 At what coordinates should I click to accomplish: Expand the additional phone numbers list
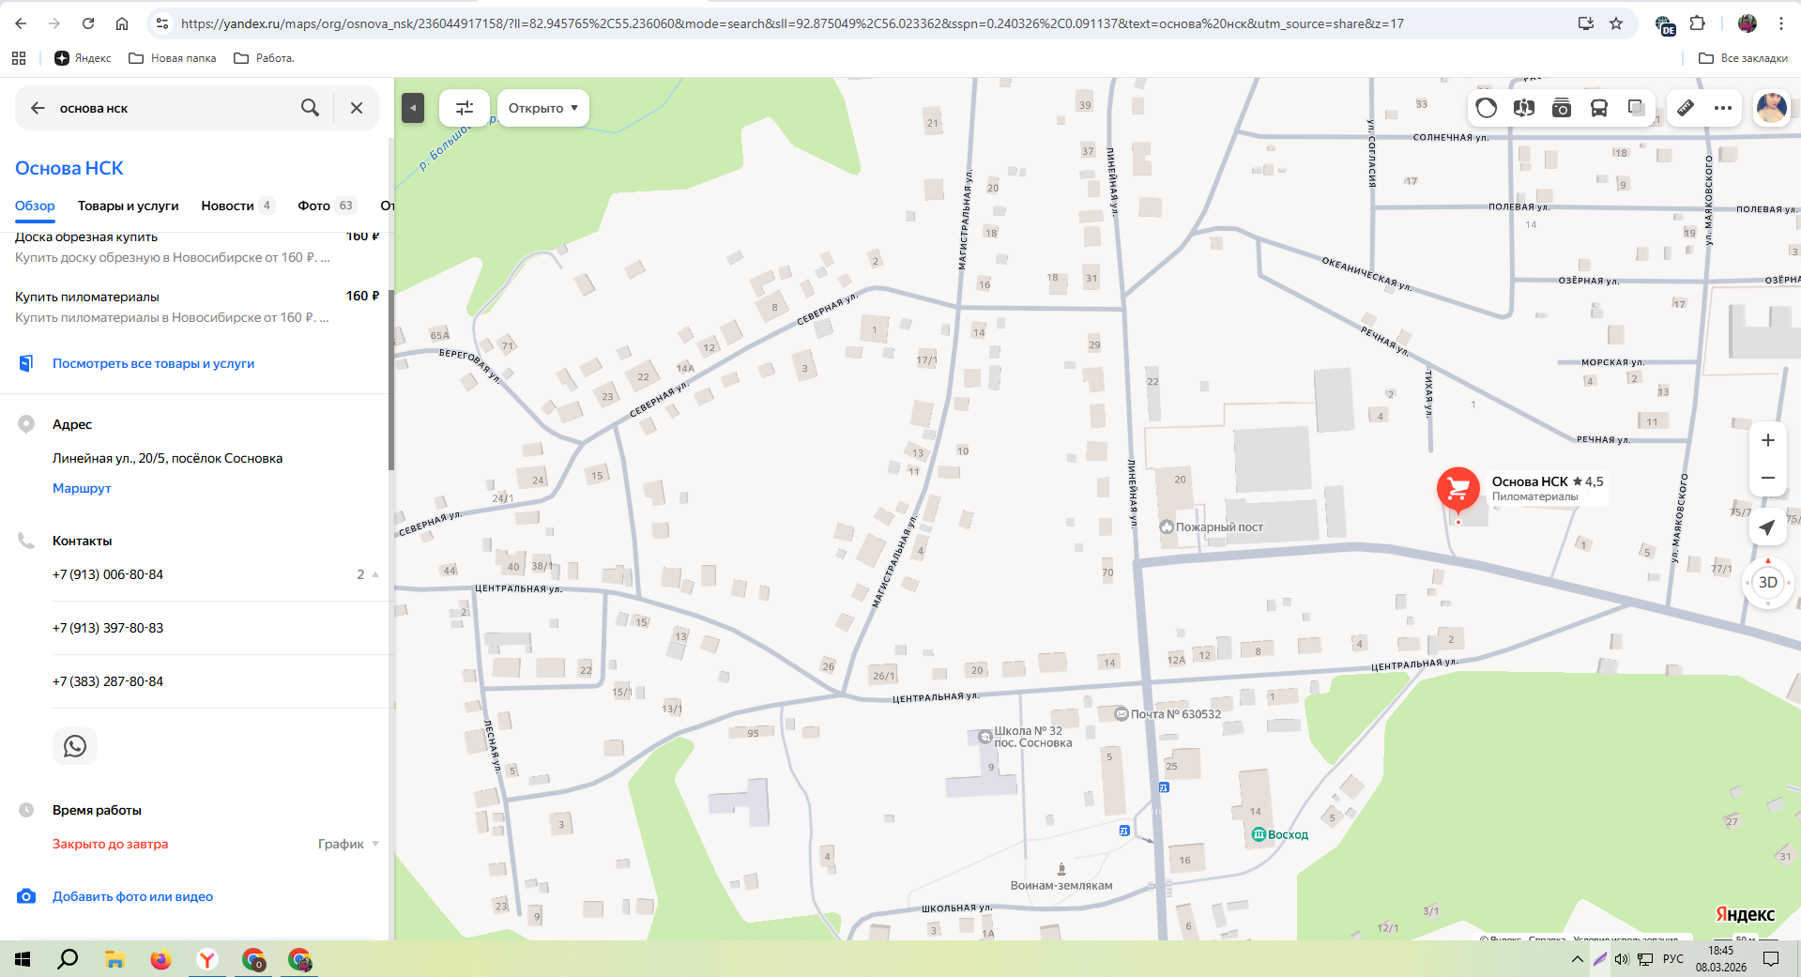coord(368,574)
